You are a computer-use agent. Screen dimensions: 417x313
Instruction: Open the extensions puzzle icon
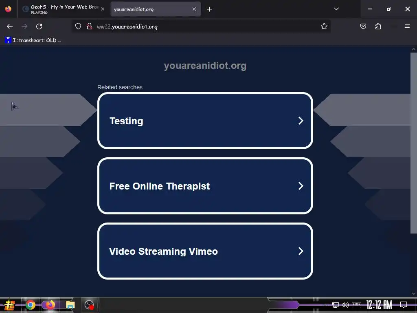click(x=378, y=26)
